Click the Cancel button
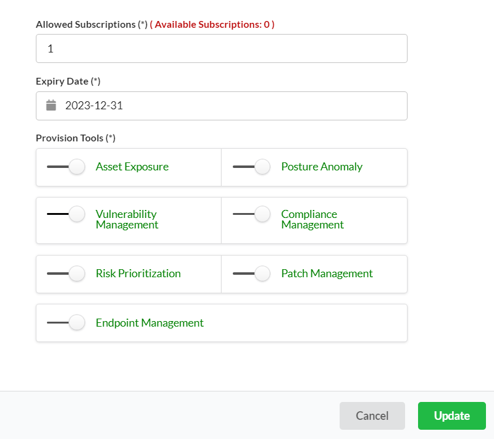The width and height of the screenshot is (494, 439). coord(372,416)
